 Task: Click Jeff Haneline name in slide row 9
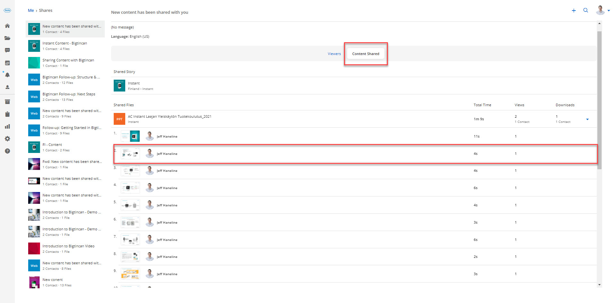coord(167,274)
